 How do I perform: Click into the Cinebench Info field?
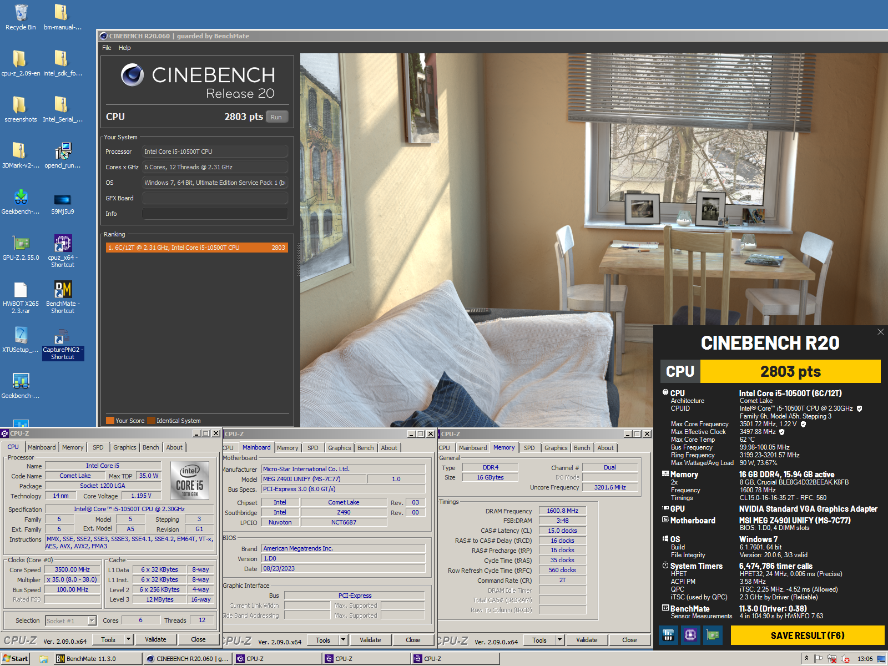[x=215, y=214]
